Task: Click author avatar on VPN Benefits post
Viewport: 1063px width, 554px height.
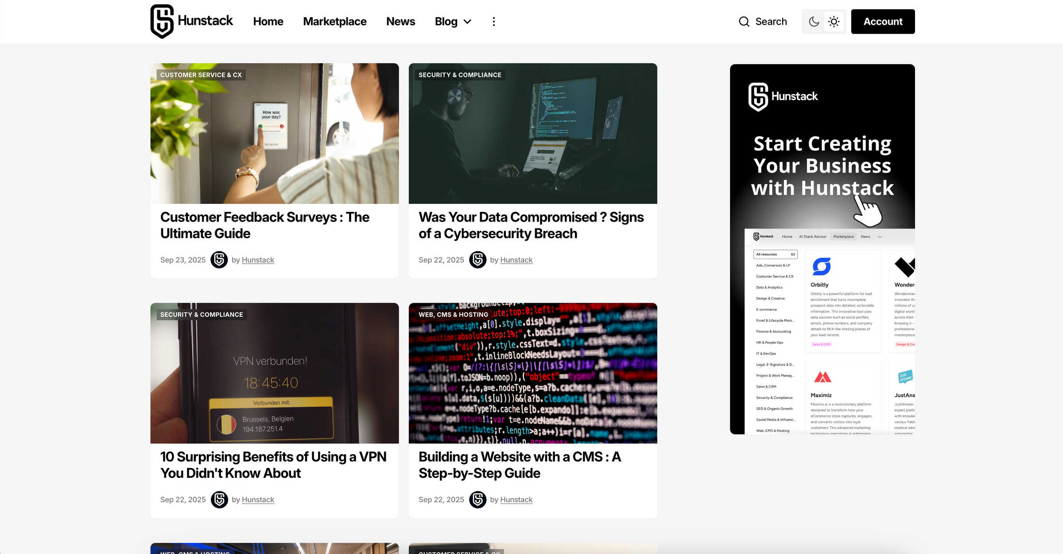Action: click(x=219, y=499)
